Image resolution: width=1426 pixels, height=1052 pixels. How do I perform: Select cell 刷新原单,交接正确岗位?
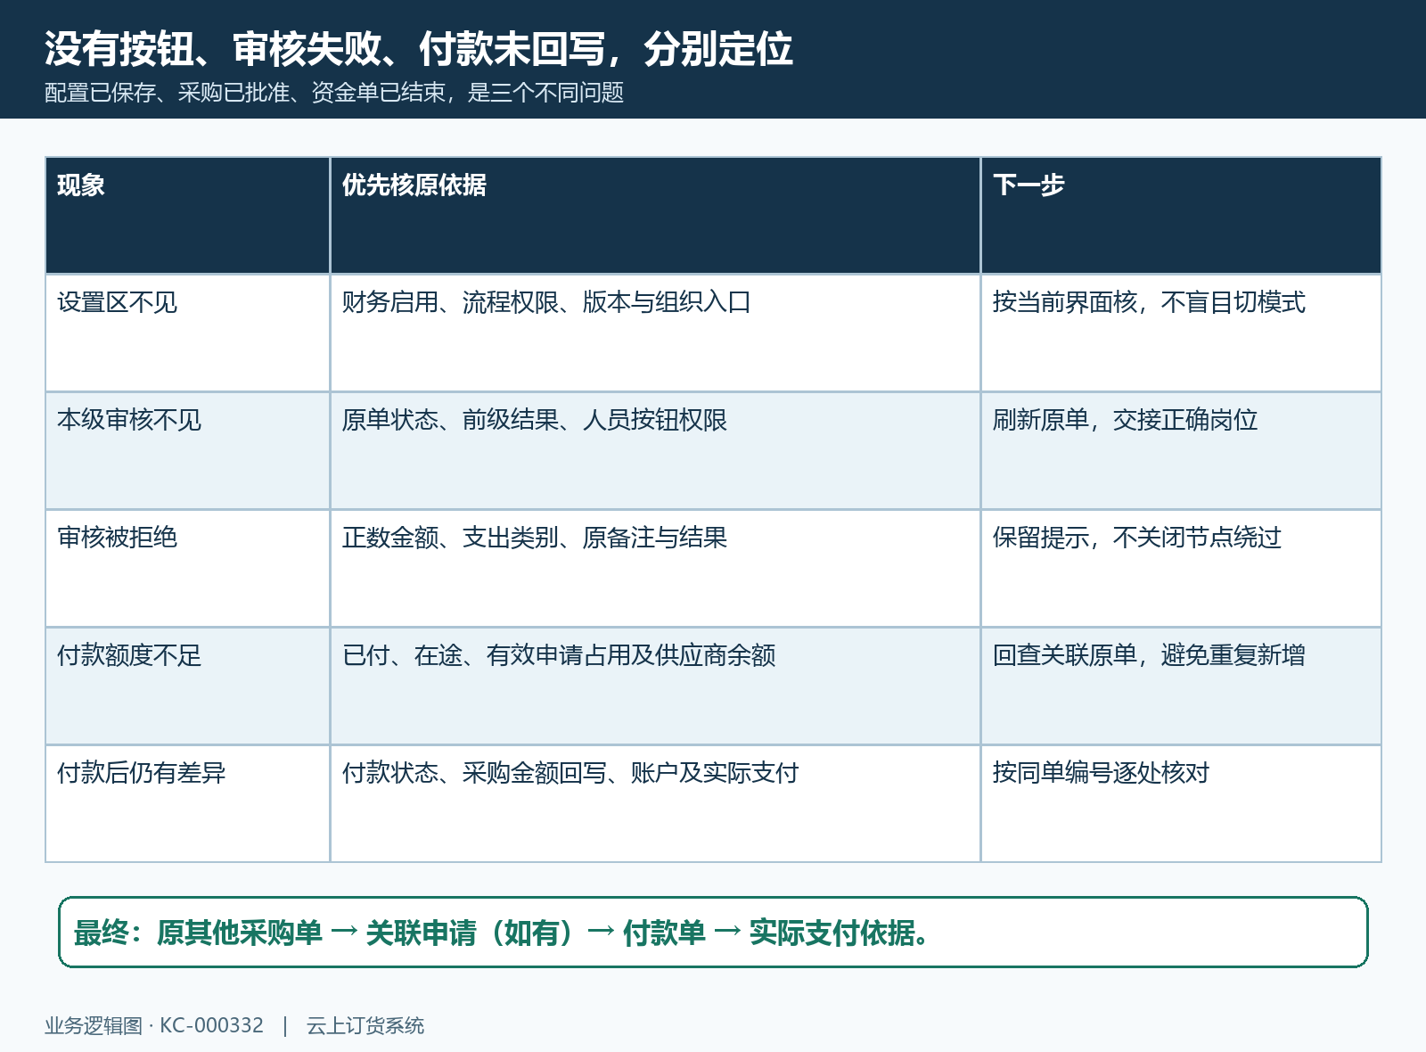1181,450
